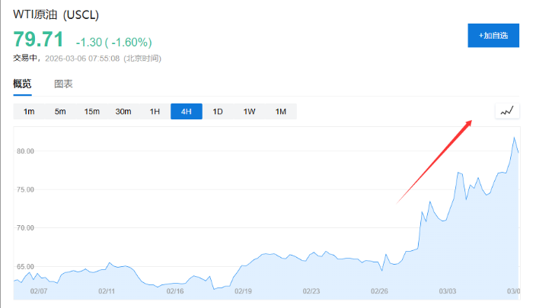Open the 图表 chart tab
The height and width of the screenshot is (308, 536).
(x=63, y=84)
